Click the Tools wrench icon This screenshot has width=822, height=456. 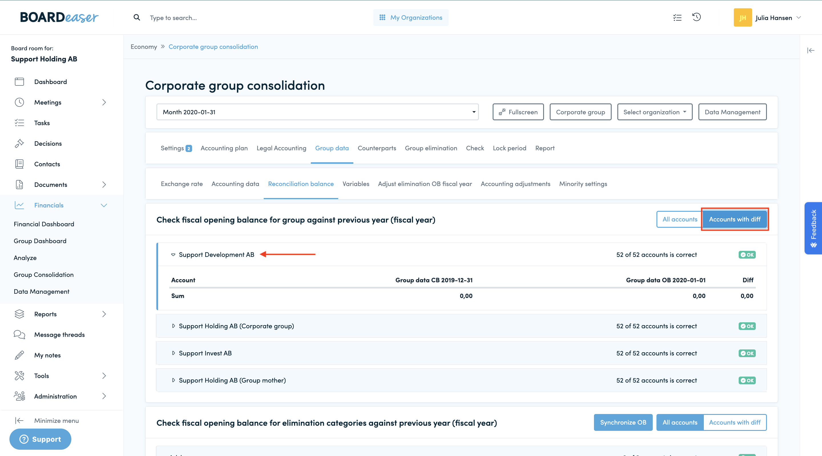(x=19, y=376)
